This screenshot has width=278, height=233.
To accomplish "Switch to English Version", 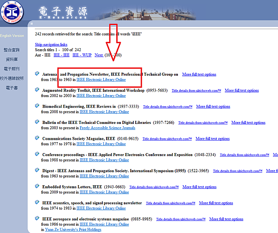I will 12,36.
